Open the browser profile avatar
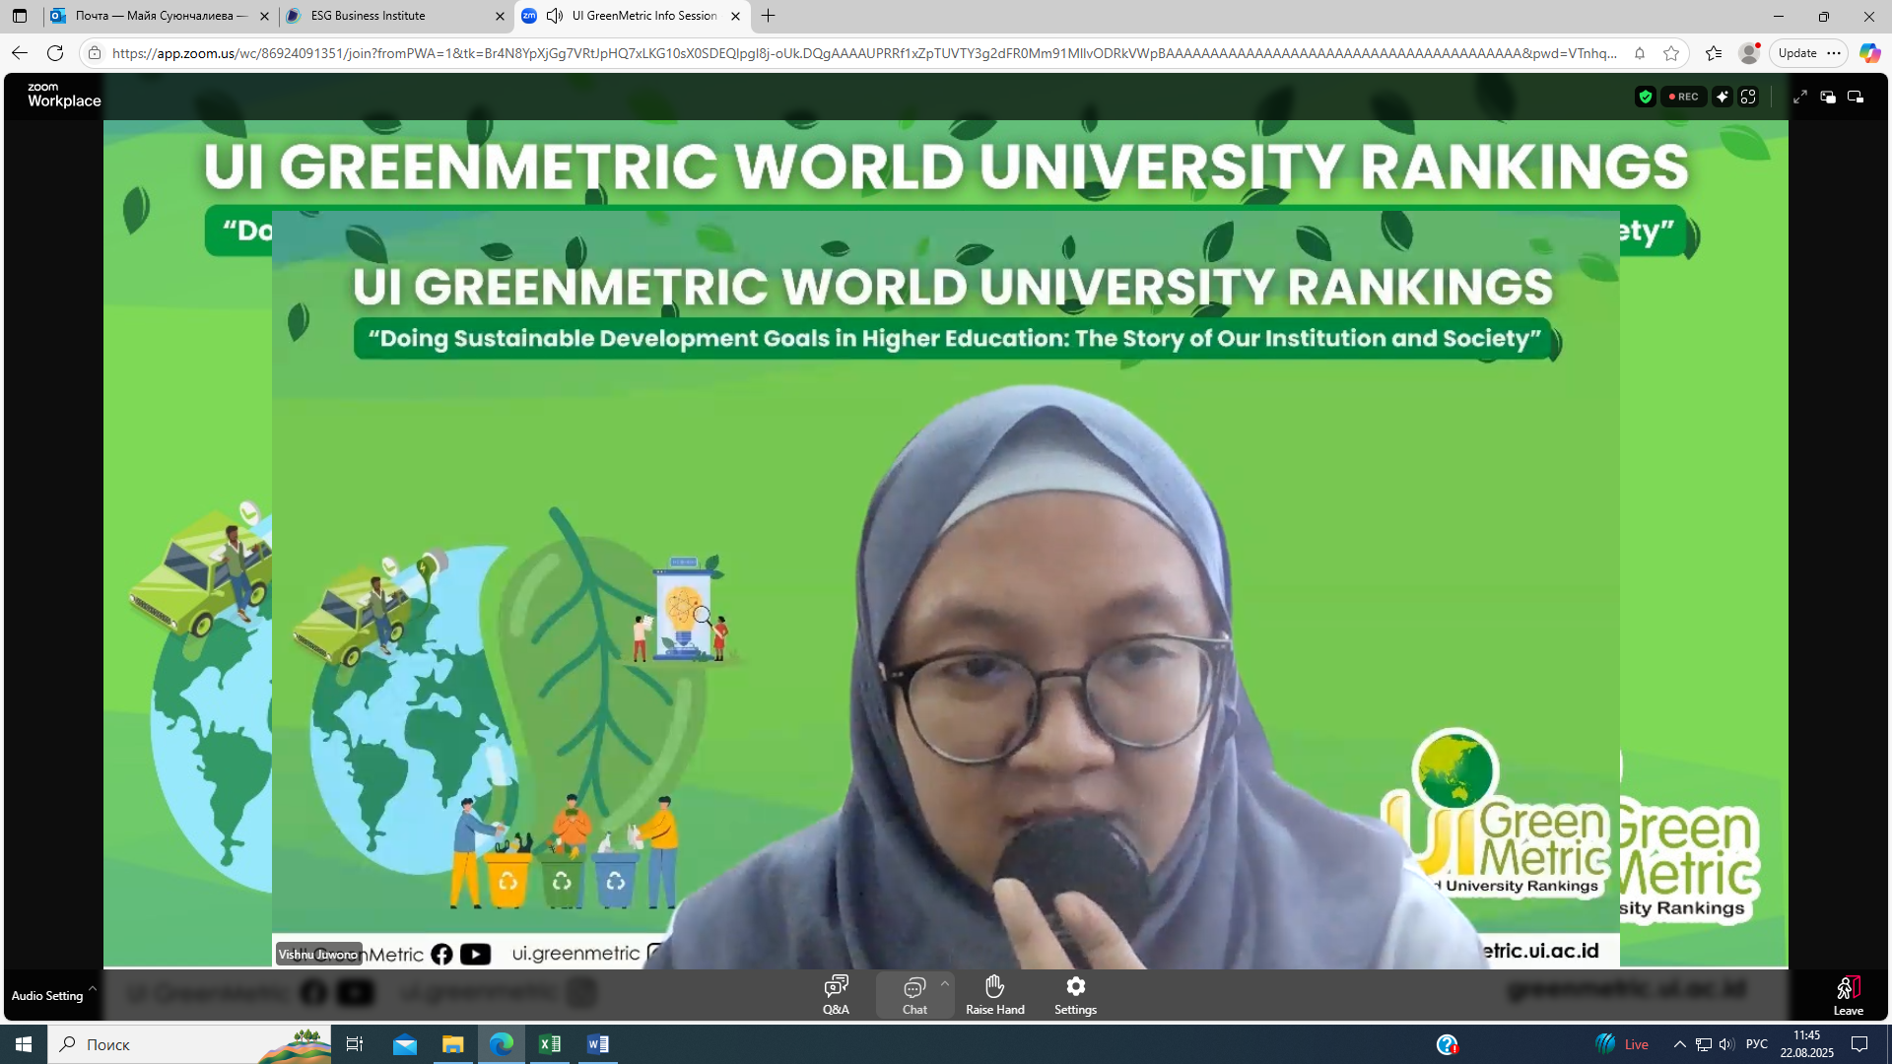This screenshot has width=1892, height=1064. (x=1749, y=53)
